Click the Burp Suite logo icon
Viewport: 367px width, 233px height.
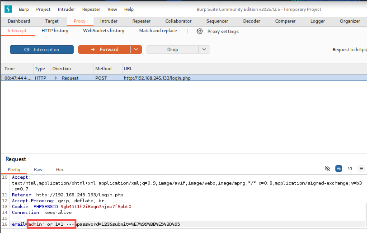[x=8, y=9]
